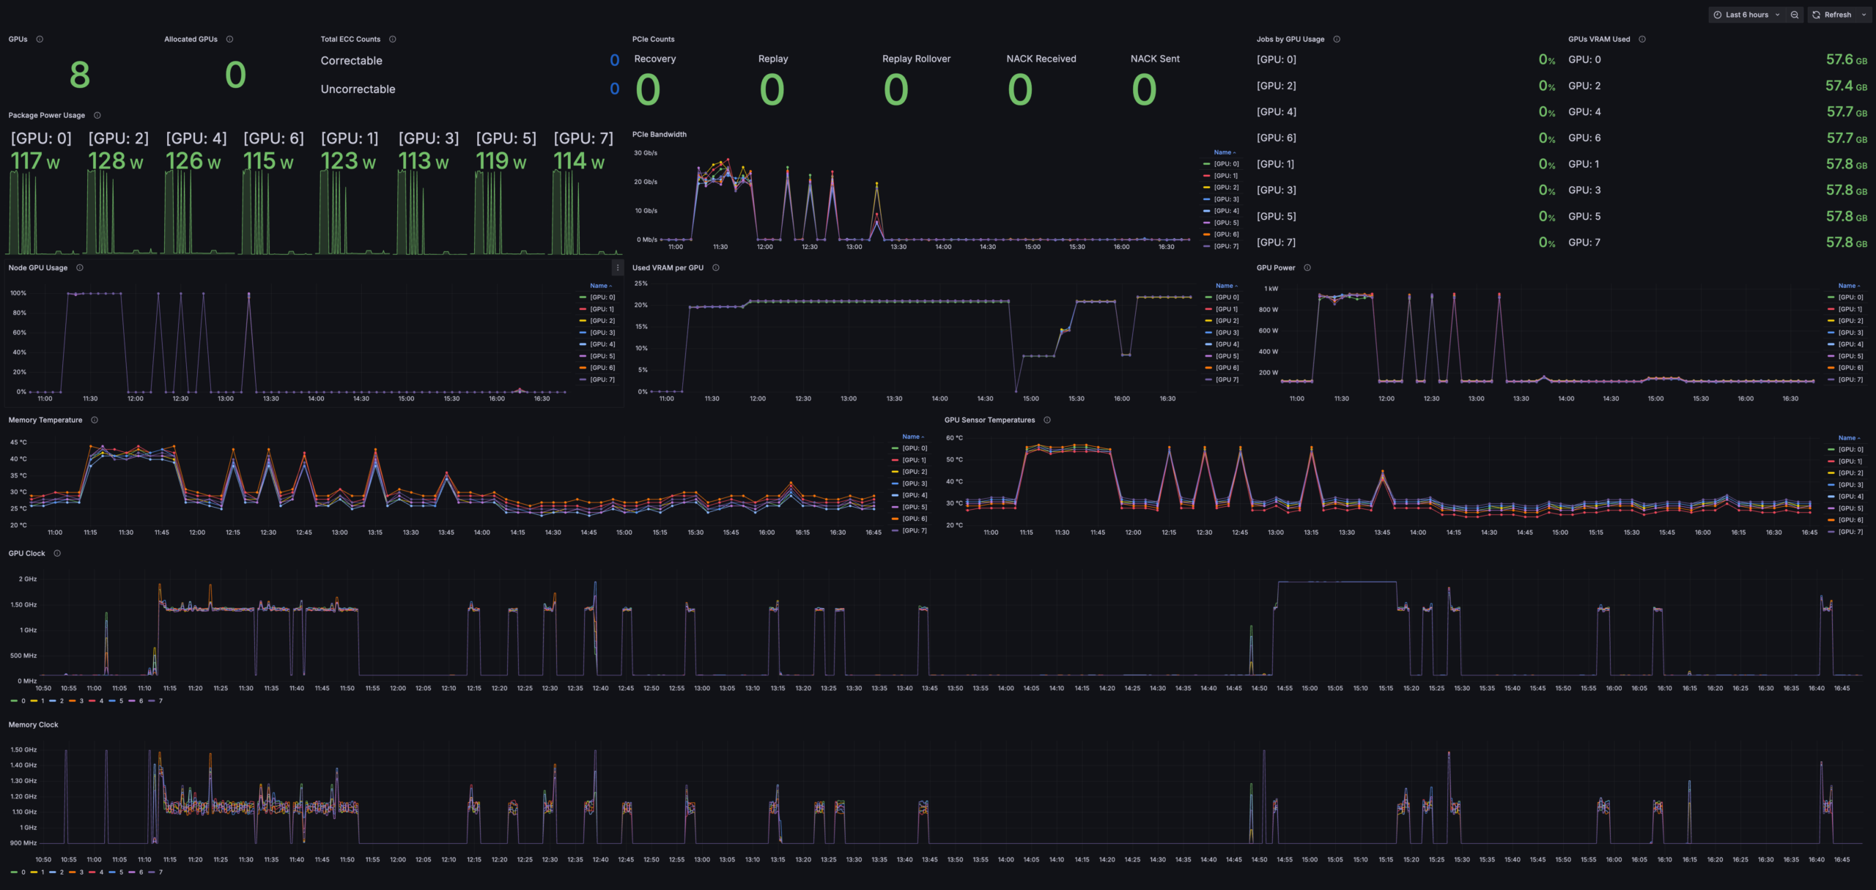The height and width of the screenshot is (890, 1876).
Task: Click the Refresh button
Action: pyautogui.click(x=1831, y=15)
